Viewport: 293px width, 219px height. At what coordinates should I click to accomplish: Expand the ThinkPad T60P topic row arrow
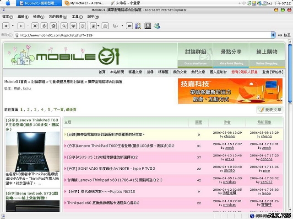(65, 146)
